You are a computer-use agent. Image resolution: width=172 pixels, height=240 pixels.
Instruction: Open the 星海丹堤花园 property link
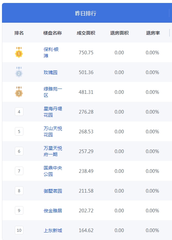[53, 112]
